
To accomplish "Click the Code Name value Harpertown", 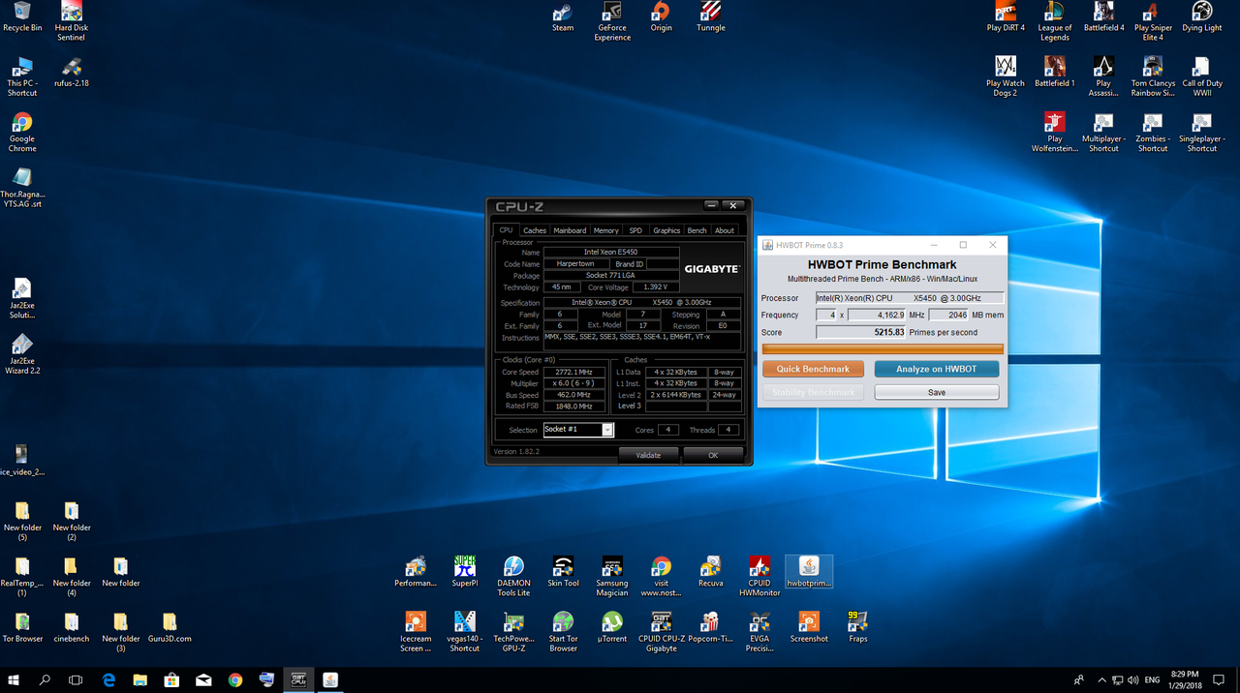I will coord(576,264).
